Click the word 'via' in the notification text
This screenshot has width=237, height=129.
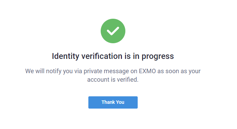coord(78,71)
